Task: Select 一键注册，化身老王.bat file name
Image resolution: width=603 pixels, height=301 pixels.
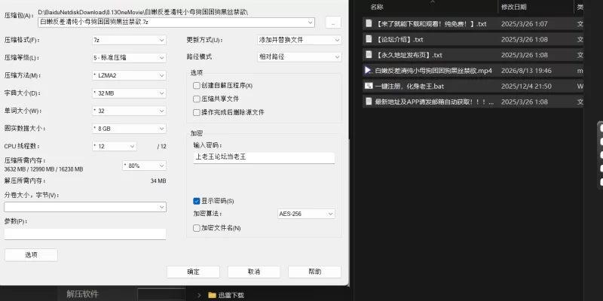Action: pos(409,87)
